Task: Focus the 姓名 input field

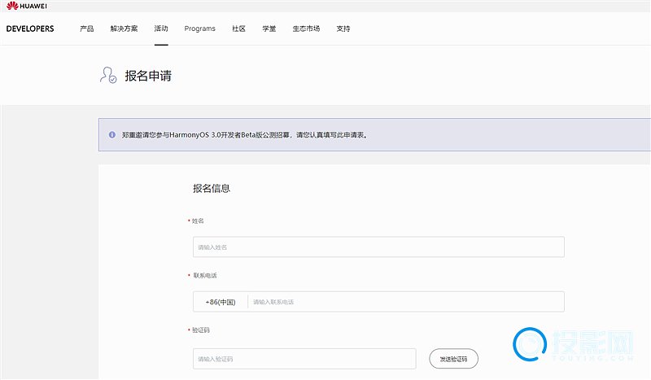Action: (378, 247)
